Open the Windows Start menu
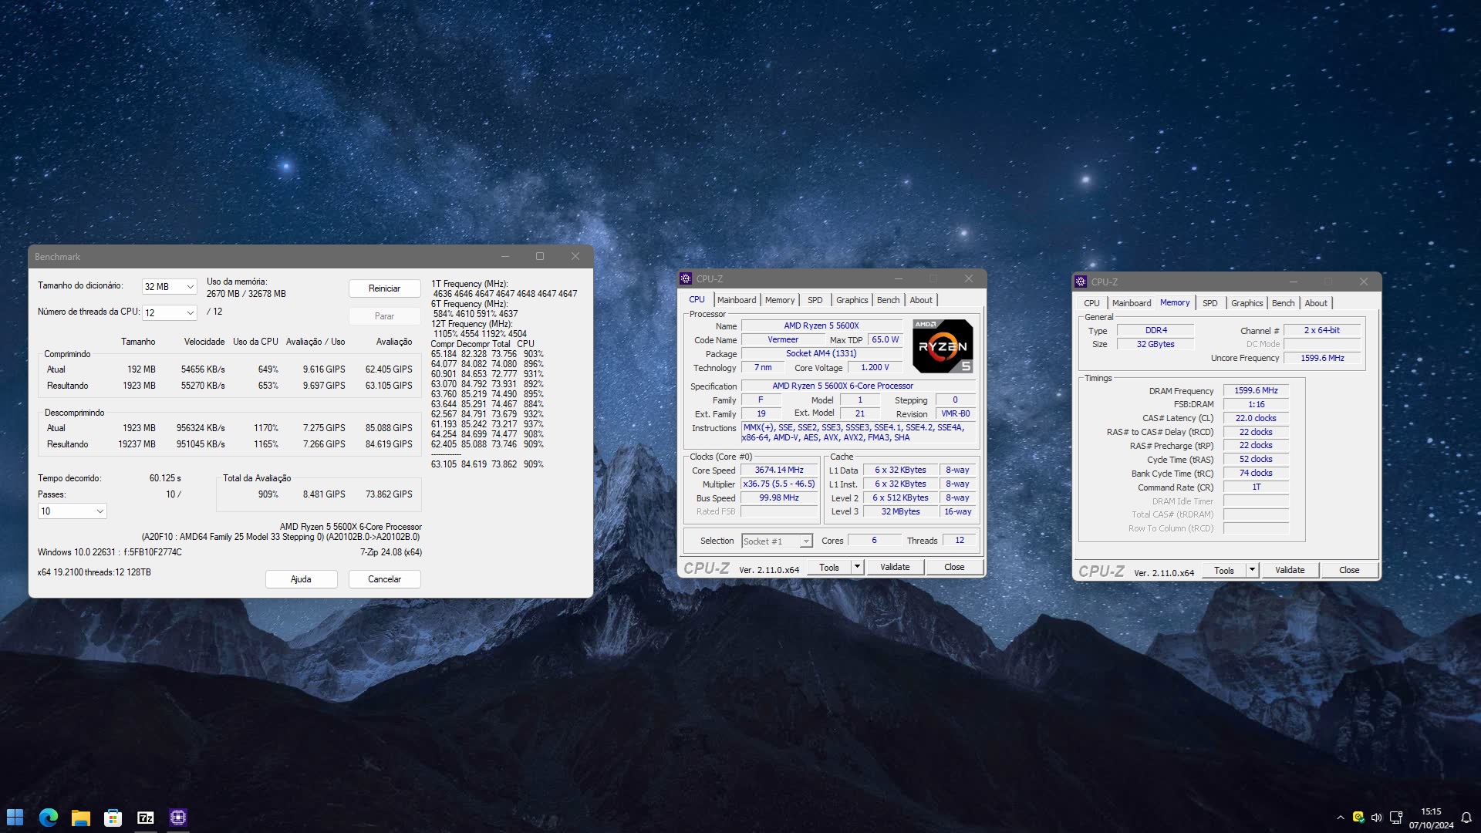The image size is (1481, 833). point(15,818)
